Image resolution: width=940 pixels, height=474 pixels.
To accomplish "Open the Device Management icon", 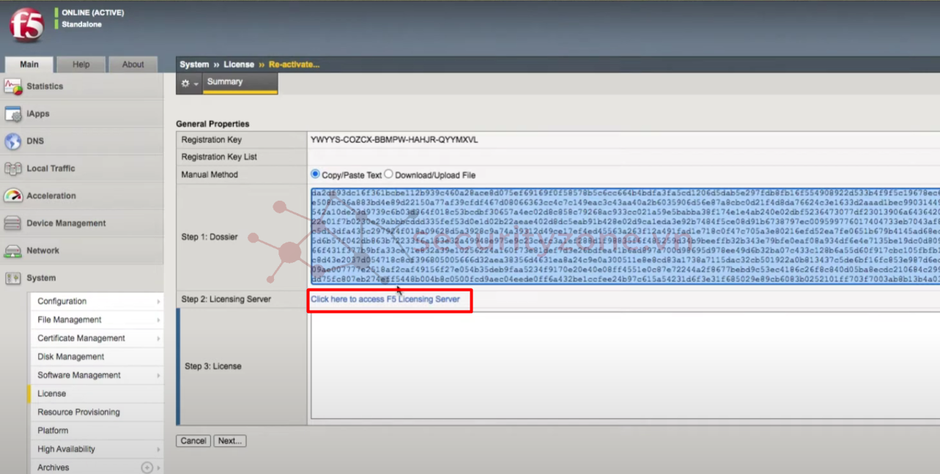I will click(x=13, y=223).
